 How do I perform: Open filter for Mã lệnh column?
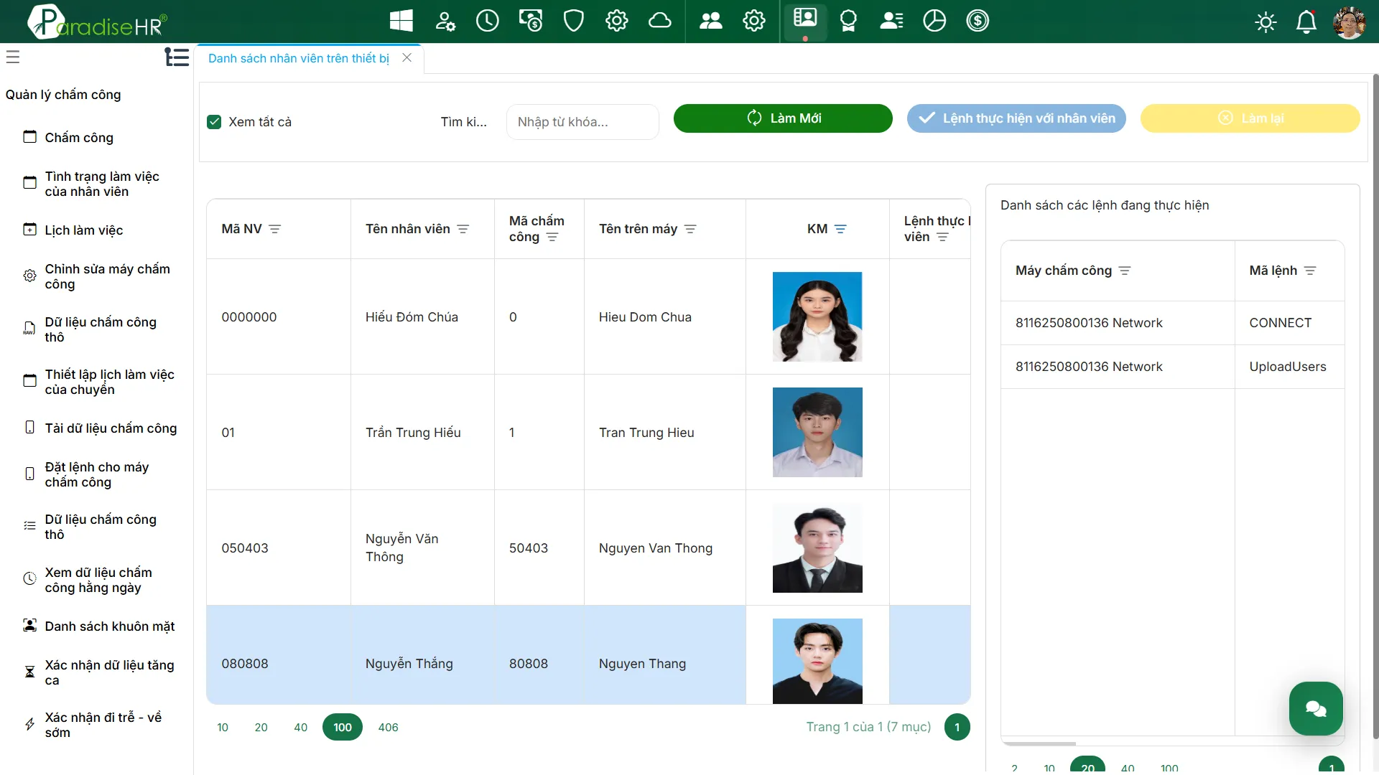point(1310,271)
